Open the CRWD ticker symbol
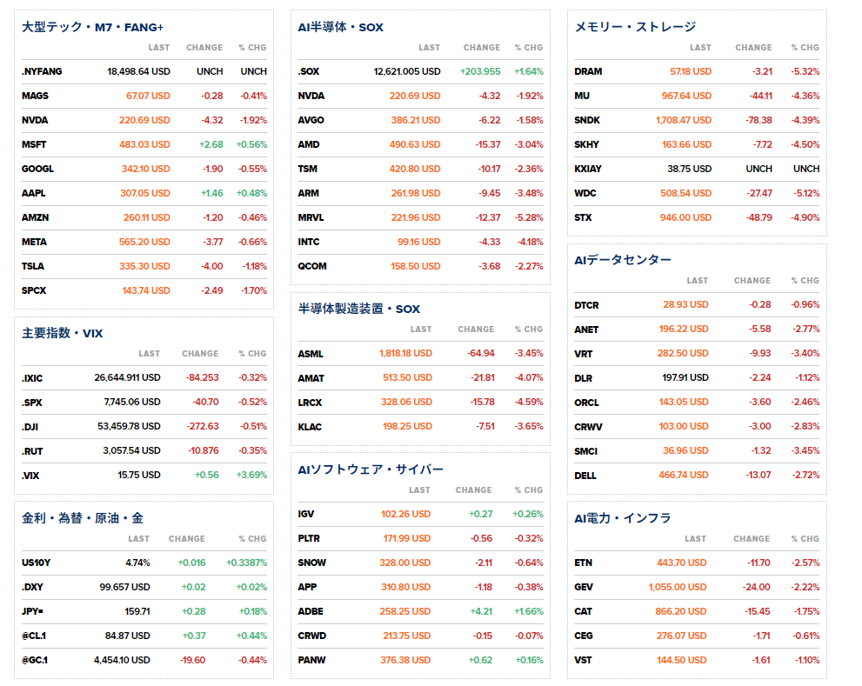 pos(312,636)
